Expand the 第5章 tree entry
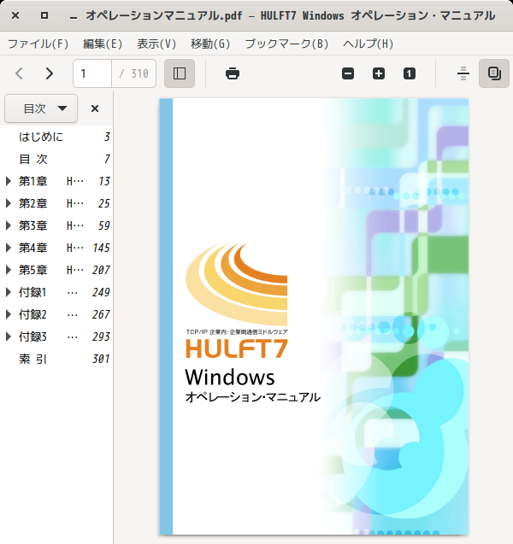This screenshot has height=544, width=513. tap(9, 270)
